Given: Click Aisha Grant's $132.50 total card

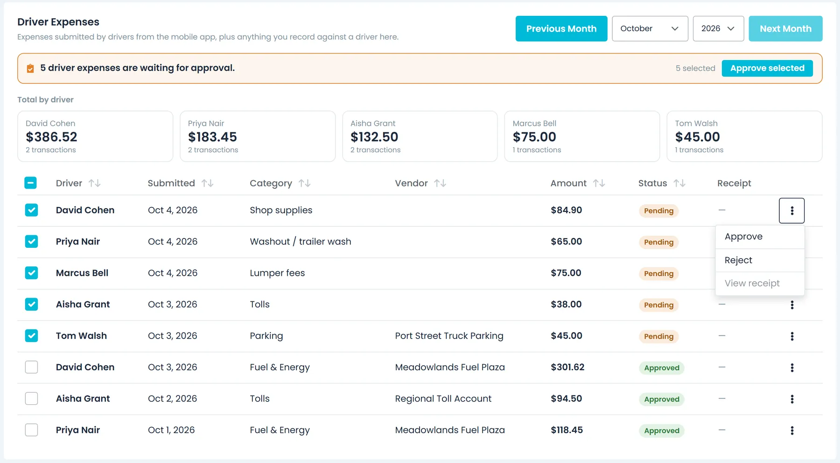Looking at the screenshot, I should click(420, 136).
